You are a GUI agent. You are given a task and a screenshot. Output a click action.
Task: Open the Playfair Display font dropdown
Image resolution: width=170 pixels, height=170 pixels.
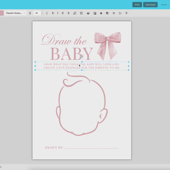(15, 13)
